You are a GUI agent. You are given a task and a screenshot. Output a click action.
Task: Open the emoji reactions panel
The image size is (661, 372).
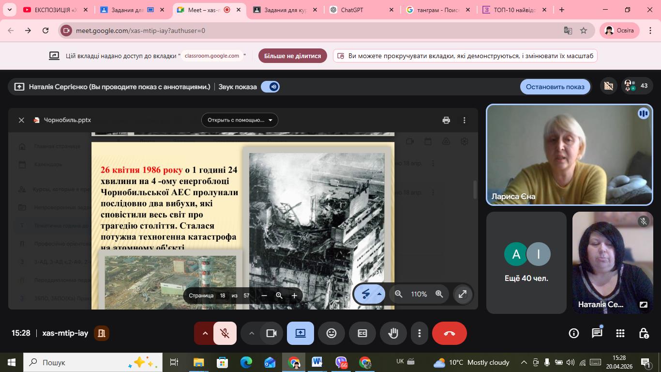331,333
